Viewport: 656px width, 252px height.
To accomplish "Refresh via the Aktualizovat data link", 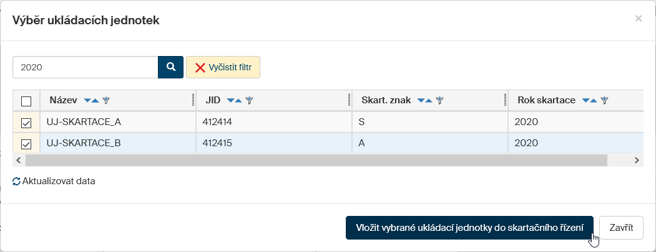I will tap(54, 182).
